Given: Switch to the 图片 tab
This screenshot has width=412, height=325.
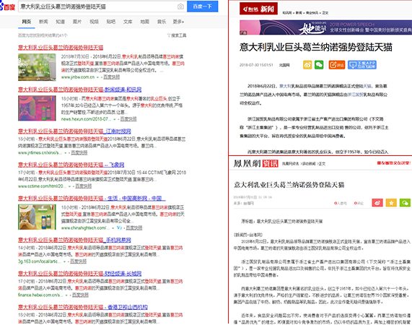Looking at the screenshot, I should (77, 22).
